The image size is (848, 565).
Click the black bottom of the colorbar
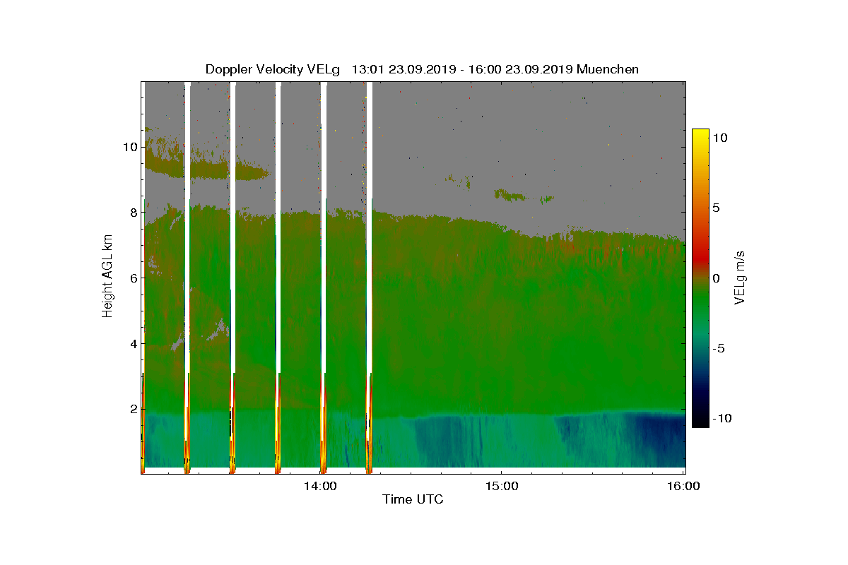tap(700, 420)
